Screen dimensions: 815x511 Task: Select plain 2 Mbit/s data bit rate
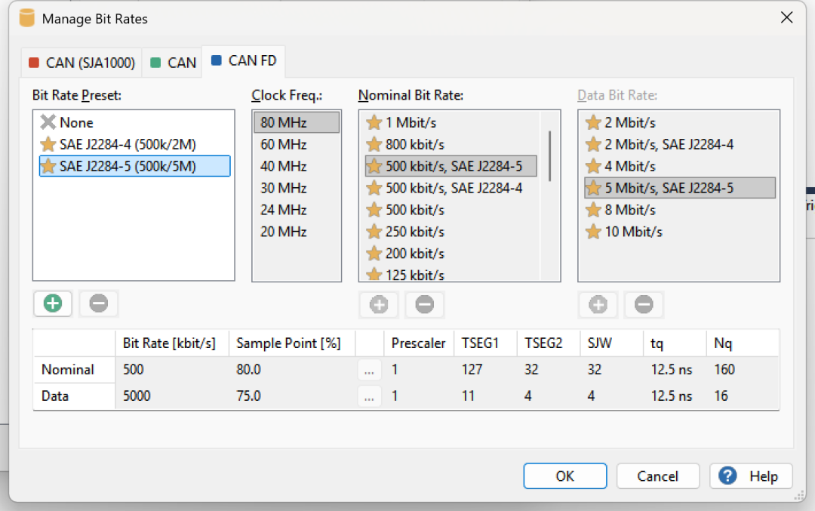(680, 123)
